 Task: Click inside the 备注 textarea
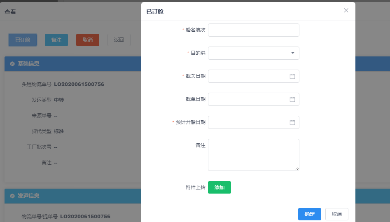(253, 155)
